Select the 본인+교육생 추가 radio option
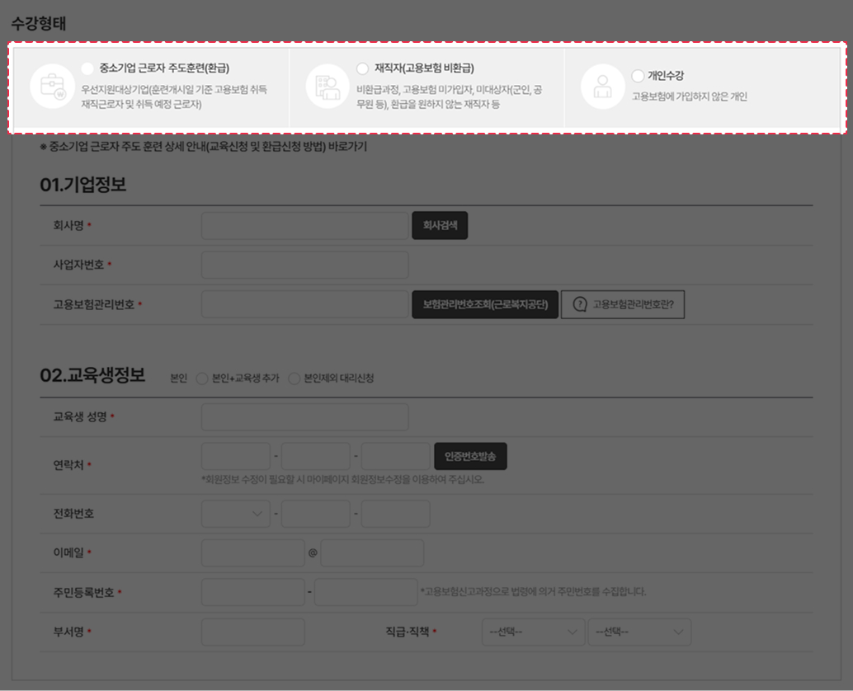Image resolution: width=853 pixels, height=691 pixels. click(x=202, y=378)
